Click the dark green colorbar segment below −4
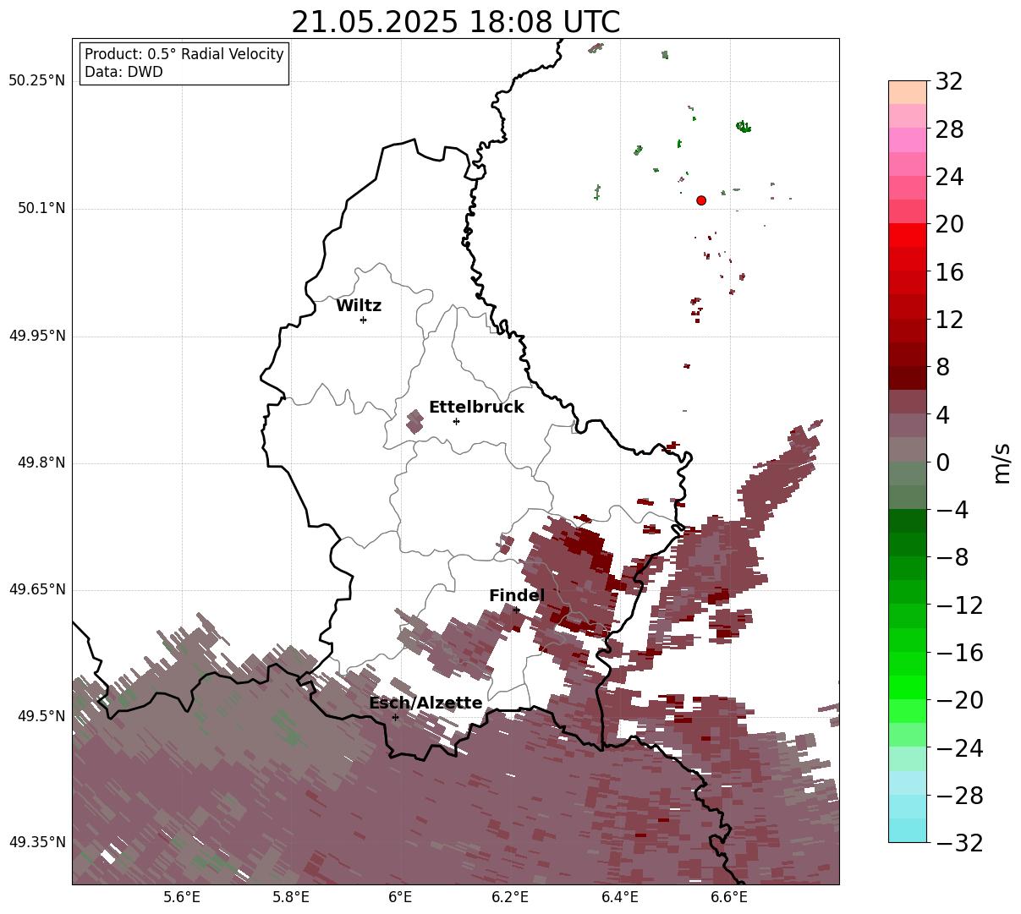The width and height of the screenshot is (1021, 914). tap(908, 521)
